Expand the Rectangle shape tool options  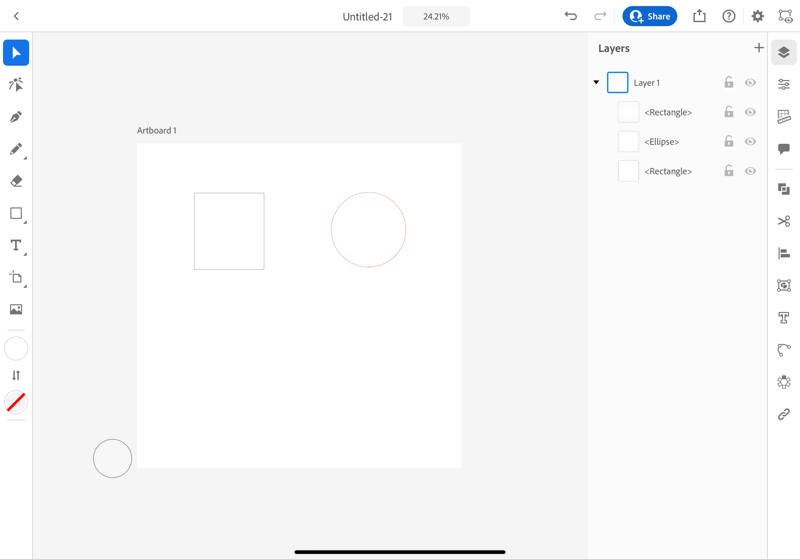25,222
